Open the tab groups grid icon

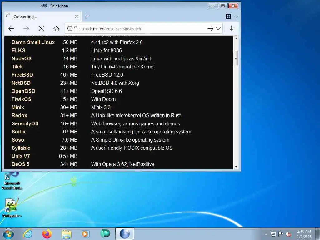tap(228, 17)
